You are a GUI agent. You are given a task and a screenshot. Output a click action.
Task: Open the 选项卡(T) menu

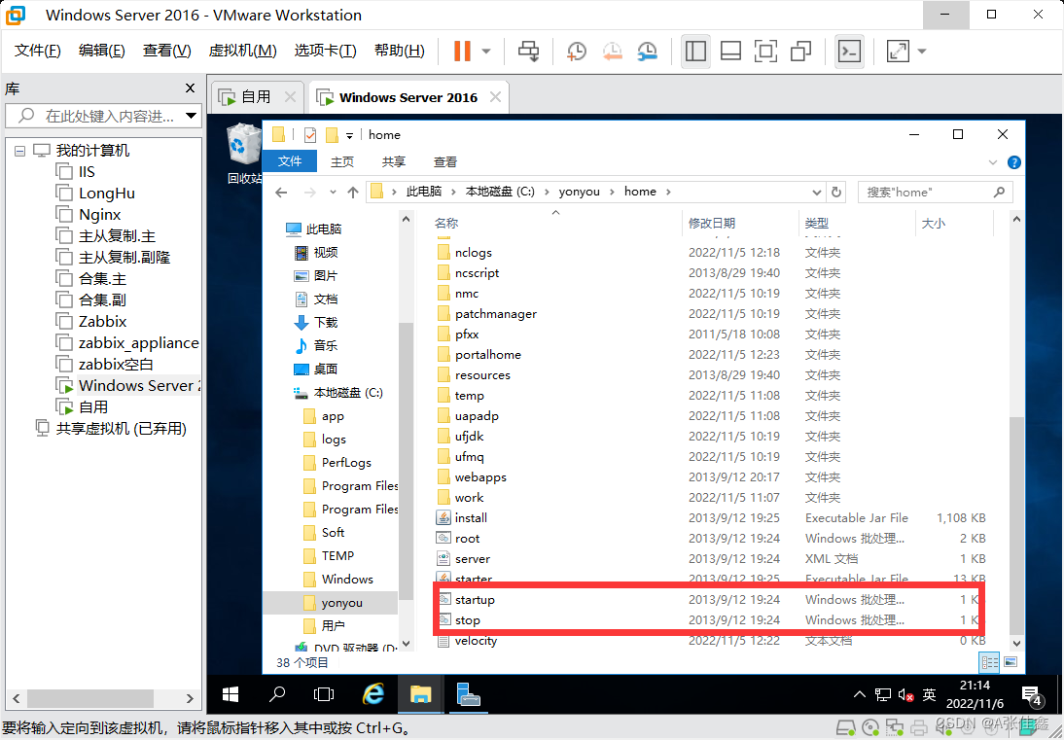(x=325, y=51)
